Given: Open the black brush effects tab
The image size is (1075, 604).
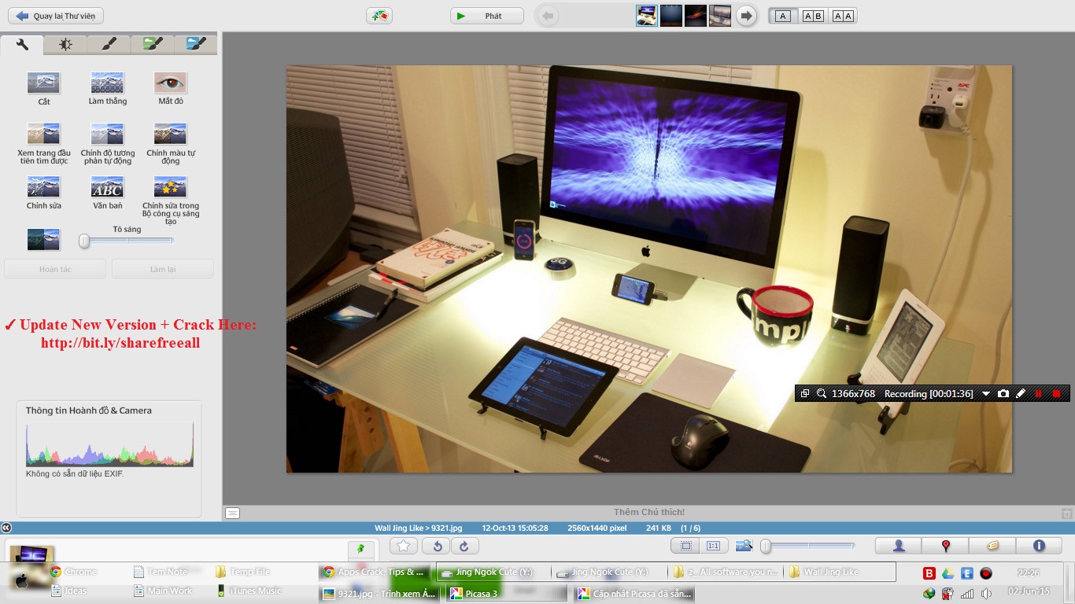Looking at the screenshot, I should (109, 45).
